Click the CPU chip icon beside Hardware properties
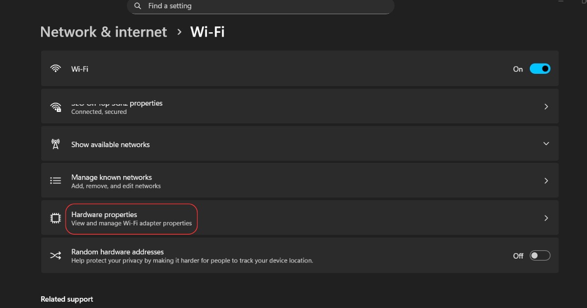 coord(55,218)
